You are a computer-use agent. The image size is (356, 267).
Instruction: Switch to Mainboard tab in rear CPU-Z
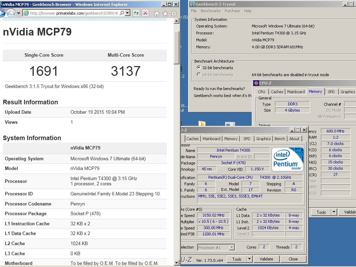296,92
